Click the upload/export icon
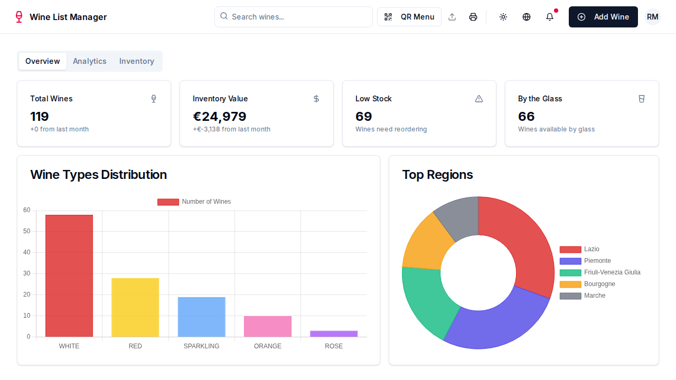Image resolution: width=676 pixels, height=380 pixels. [x=452, y=17]
